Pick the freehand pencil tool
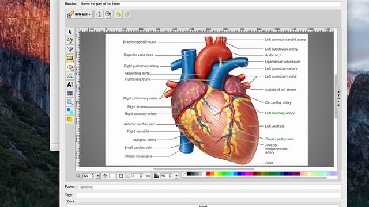Viewport: 369px width, 207px height. point(70,40)
